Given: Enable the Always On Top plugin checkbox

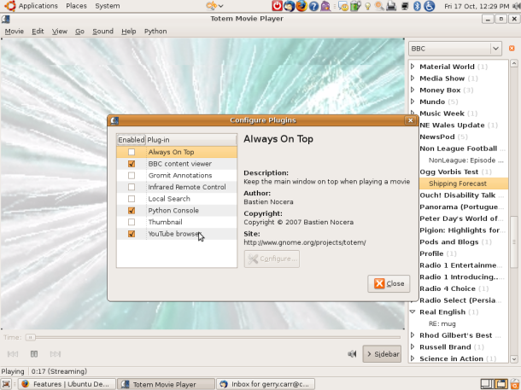Looking at the screenshot, I should [132, 152].
